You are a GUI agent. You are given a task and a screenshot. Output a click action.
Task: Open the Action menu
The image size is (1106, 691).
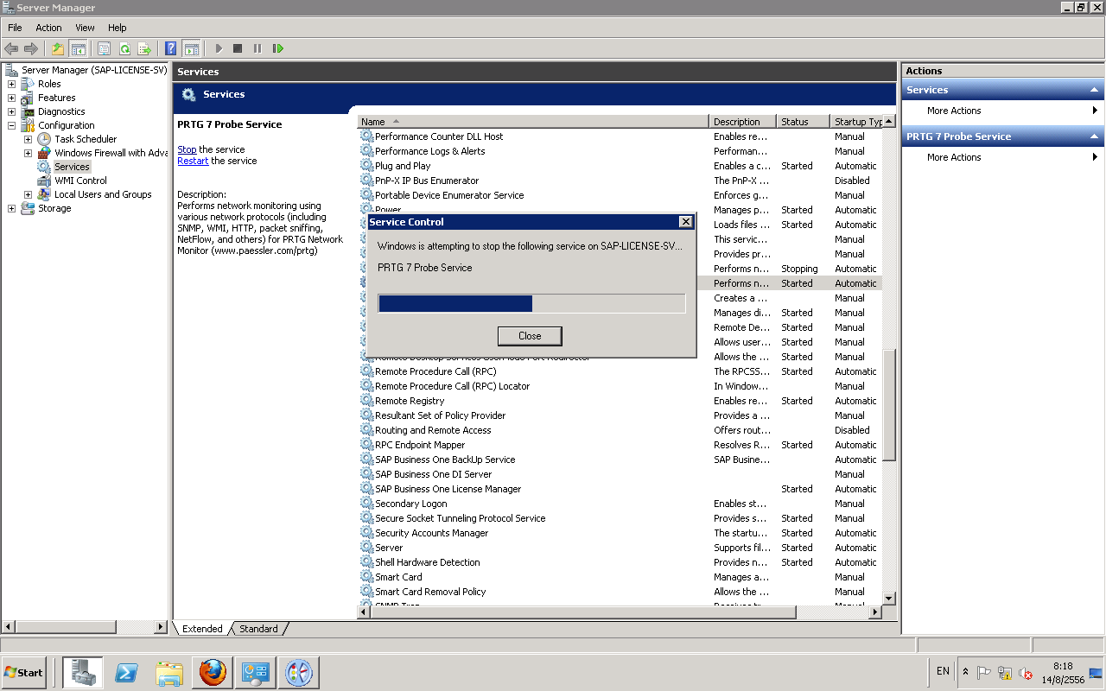click(48, 28)
